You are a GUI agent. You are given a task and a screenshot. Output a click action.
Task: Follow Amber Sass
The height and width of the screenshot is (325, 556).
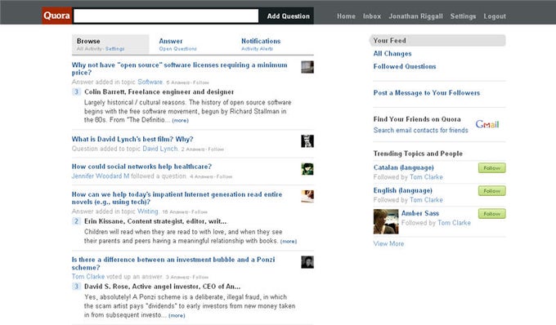(492, 213)
